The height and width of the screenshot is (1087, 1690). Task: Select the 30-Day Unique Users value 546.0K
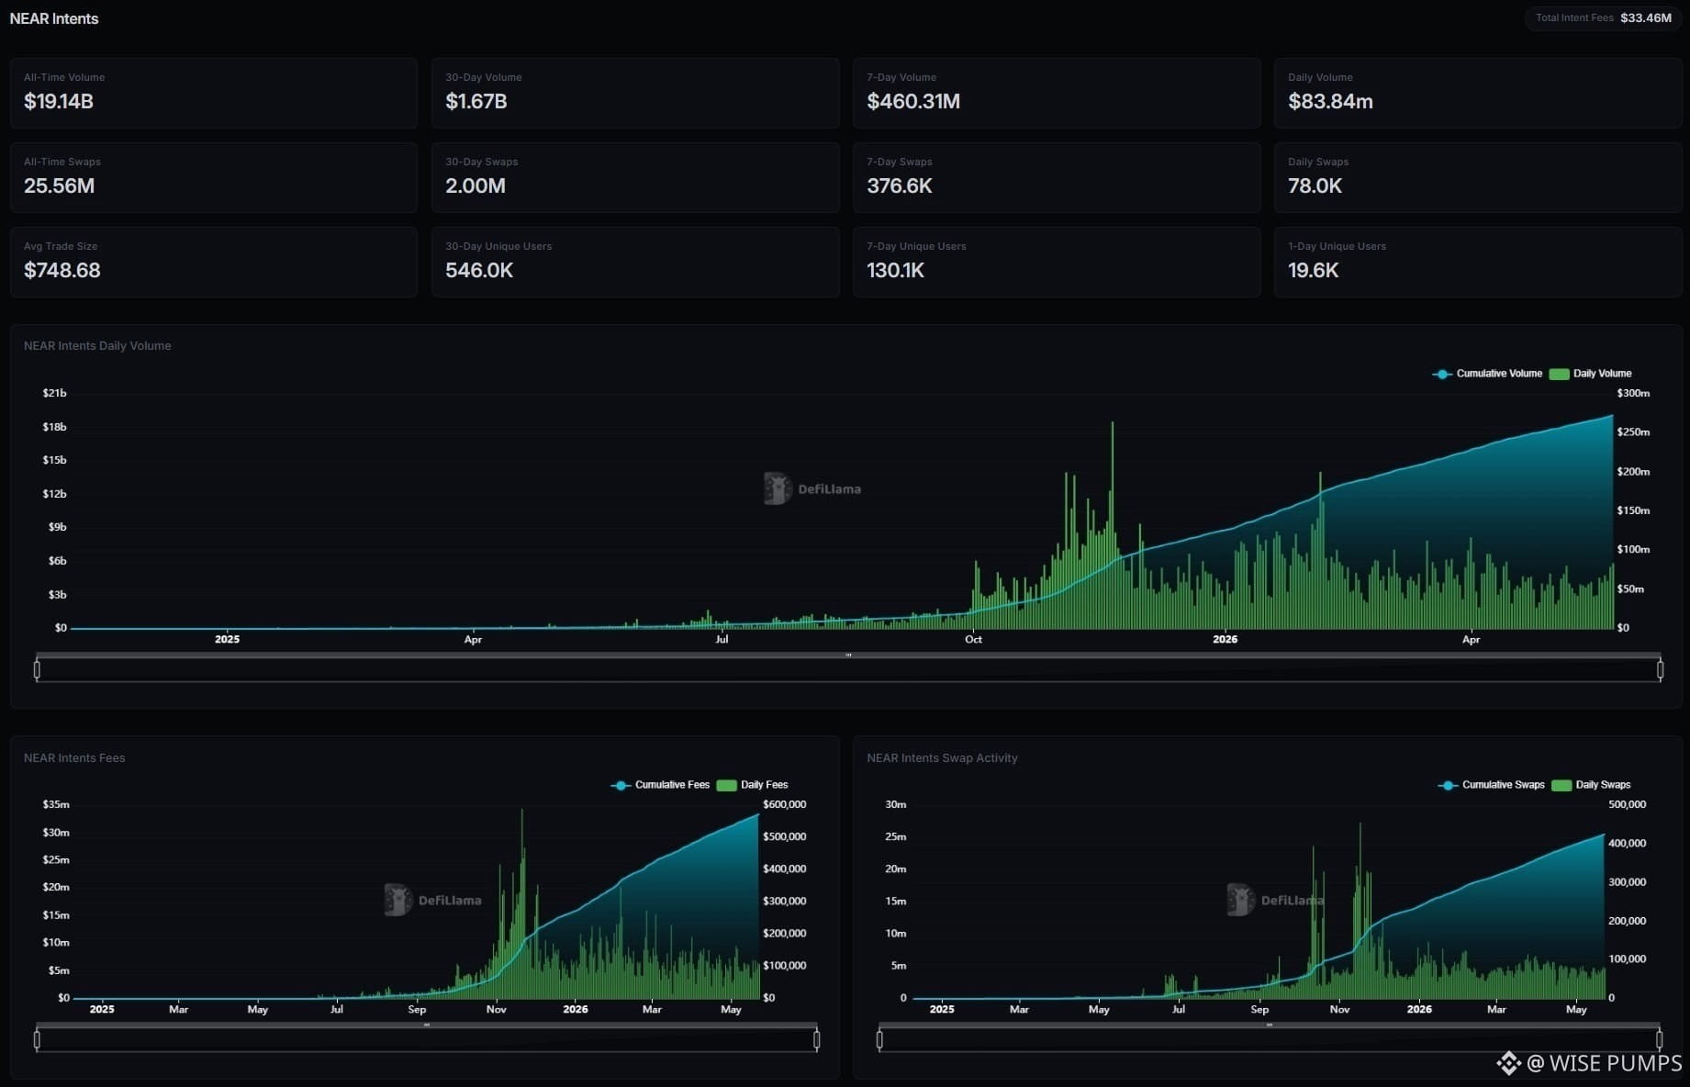click(x=479, y=270)
